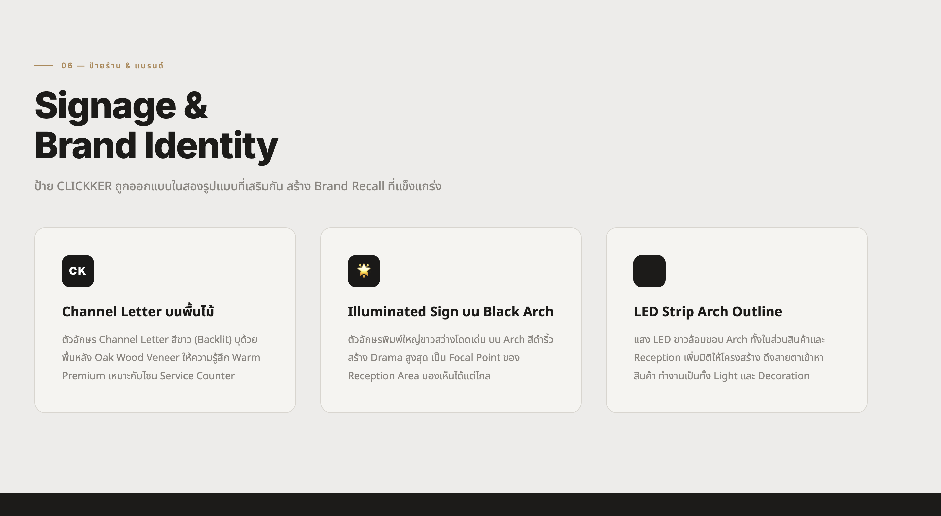Click "Brand Recall" in the subtitle
941x516 pixels.
349,186
